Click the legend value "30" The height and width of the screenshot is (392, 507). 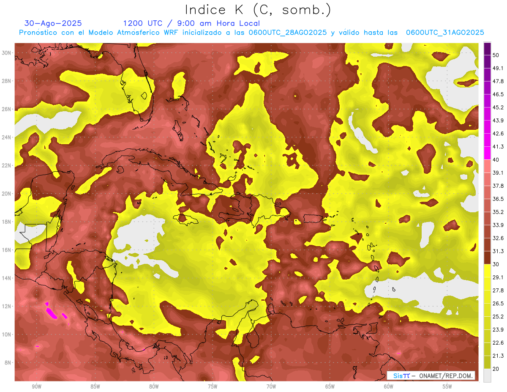click(x=496, y=264)
